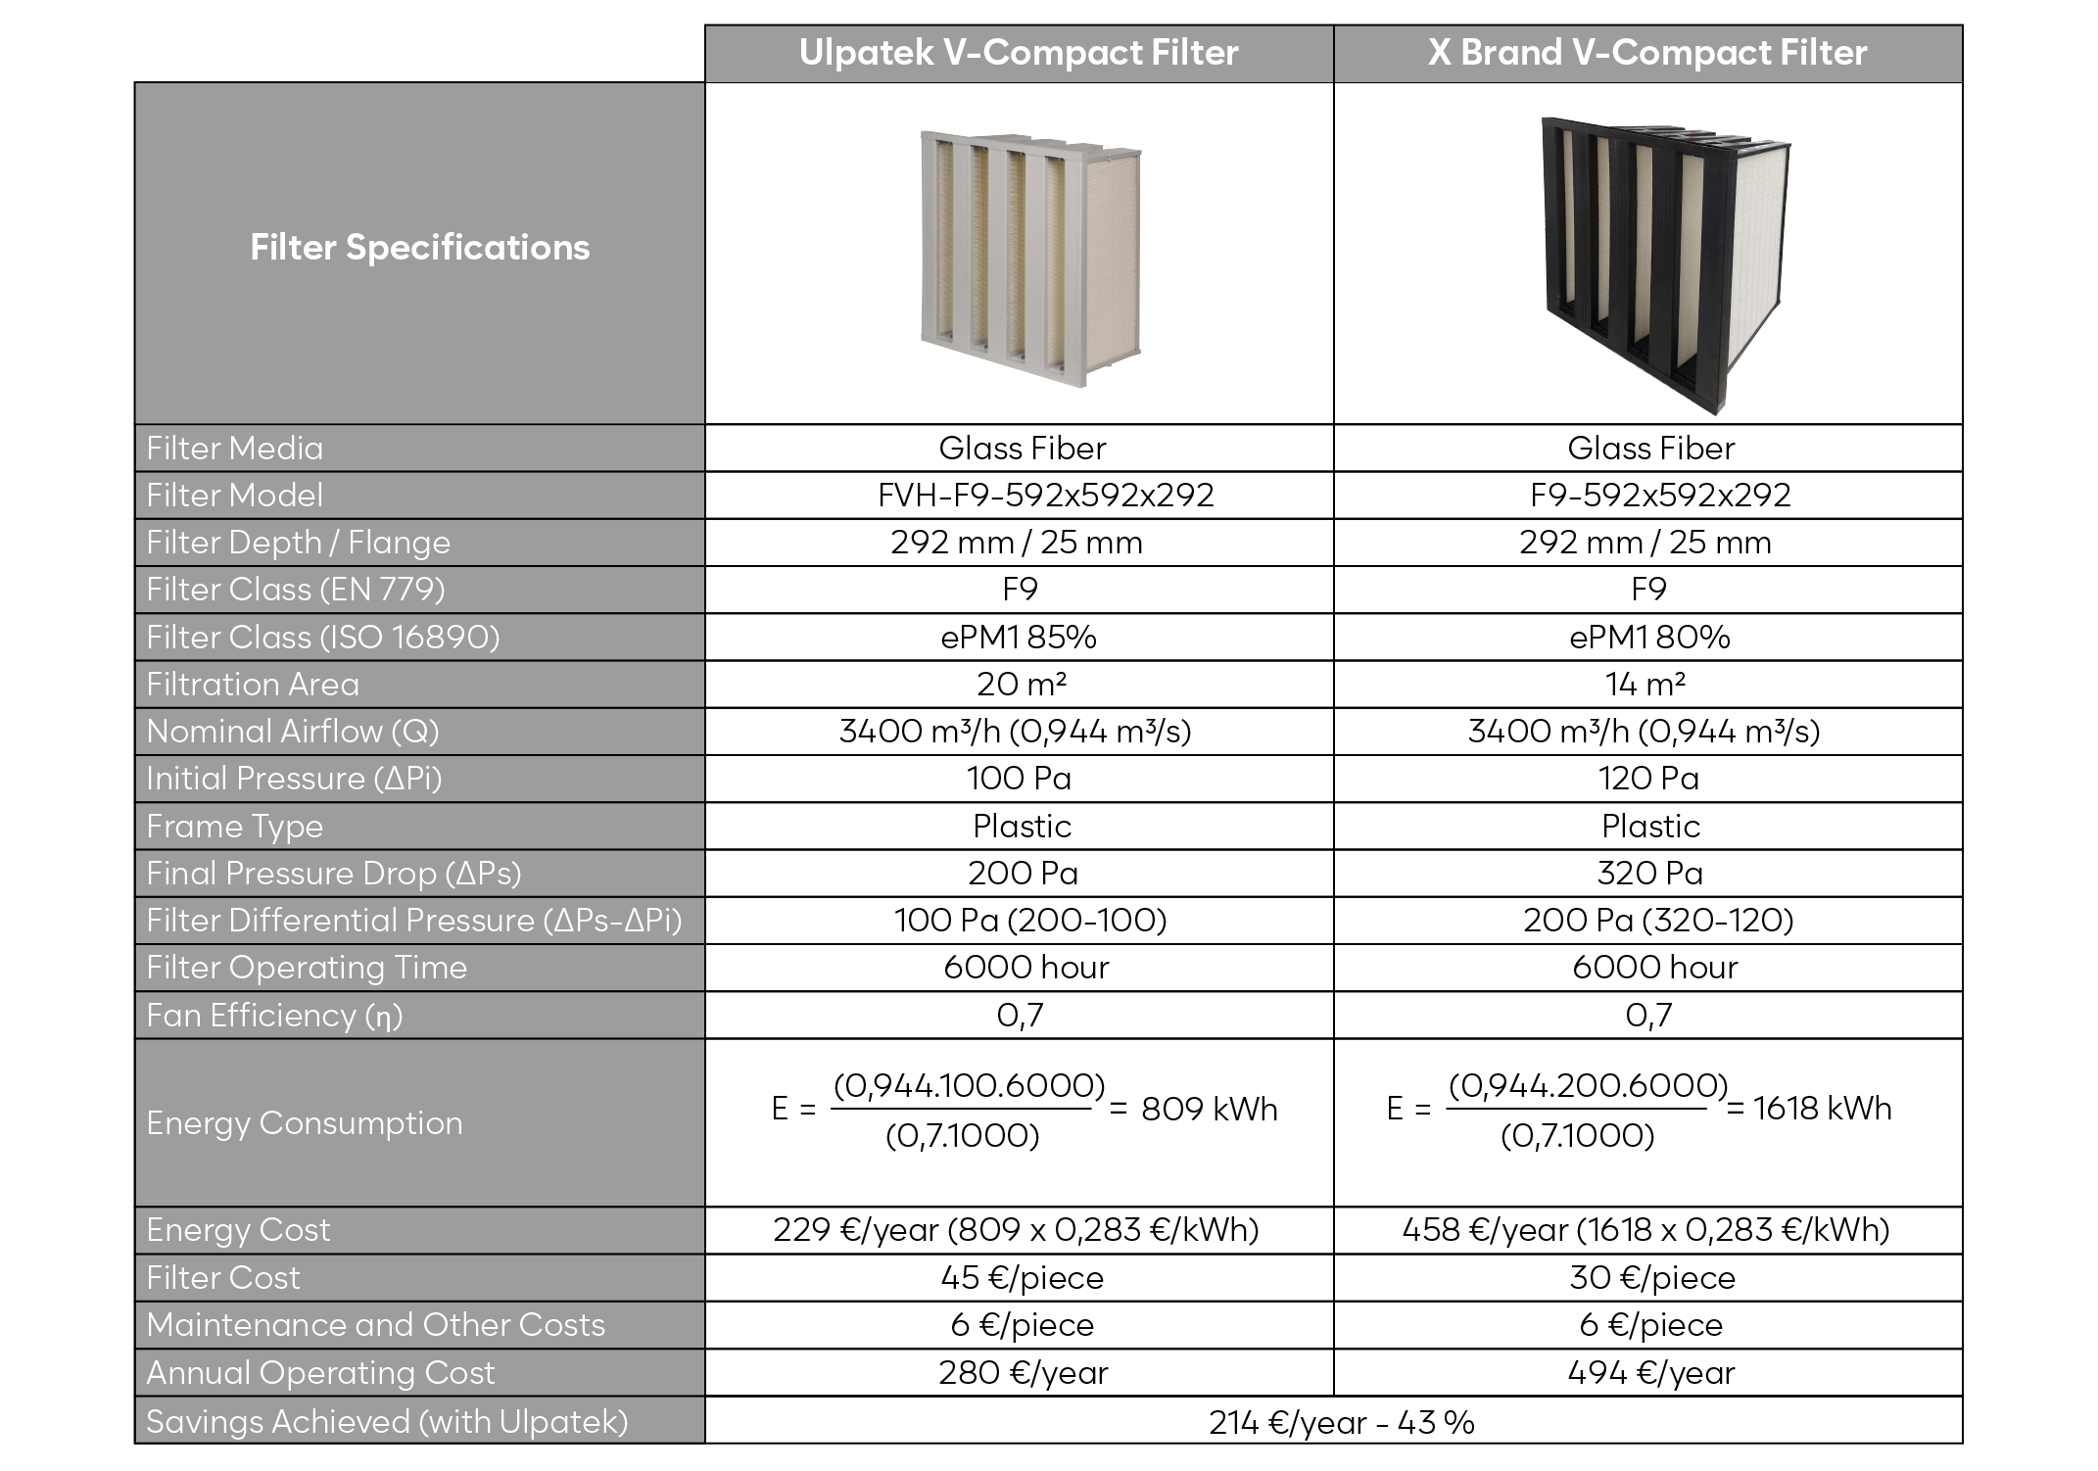Click the 214 €/year - 43 % savings cell
Image resolution: width=2098 pixels, height=1471 pixels.
[x=1341, y=1422]
